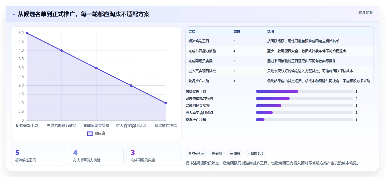Click the description 按团队场景、硬性门槛和预算范围建立初始名单
Image resolution: width=385 pixels, height=177 pixels.
303,41
